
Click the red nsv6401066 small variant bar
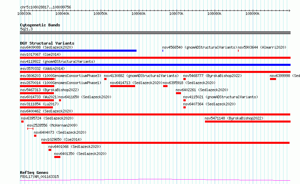50,150
